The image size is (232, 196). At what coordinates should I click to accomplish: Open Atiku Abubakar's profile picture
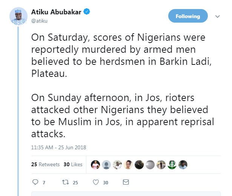(x=18, y=16)
